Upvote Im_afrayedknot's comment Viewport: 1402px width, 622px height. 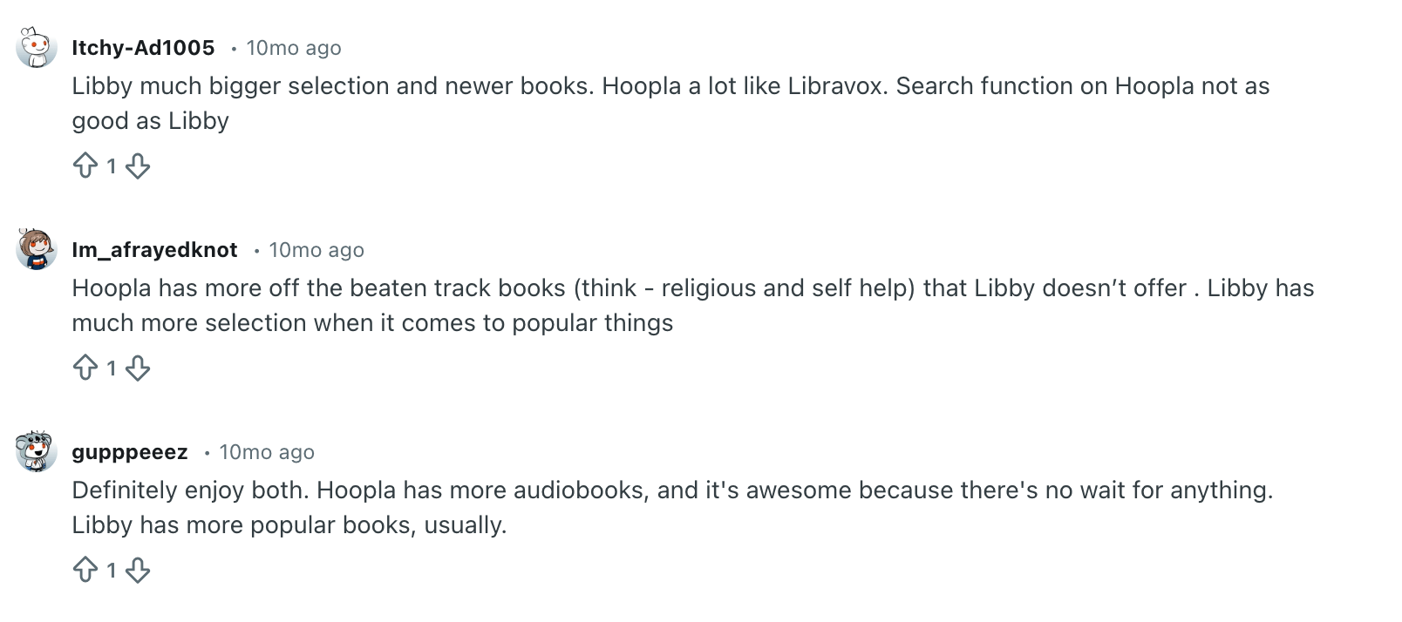[86, 368]
